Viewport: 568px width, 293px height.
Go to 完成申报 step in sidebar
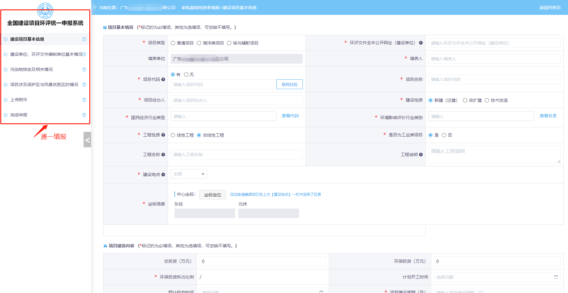pos(19,115)
